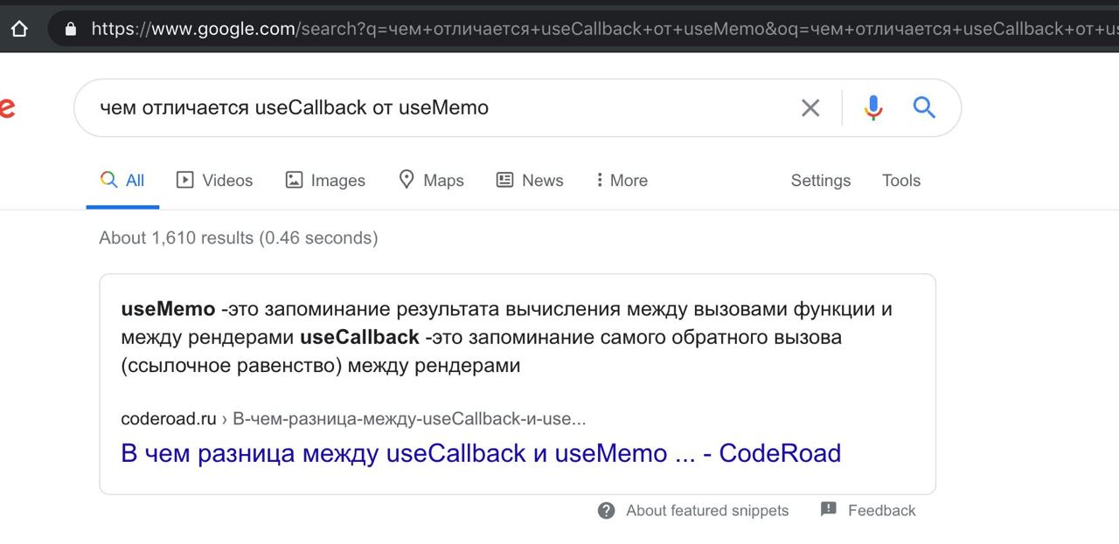The width and height of the screenshot is (1119, 544).
Task: Show the search Tools options
Action: coord(901,181)
